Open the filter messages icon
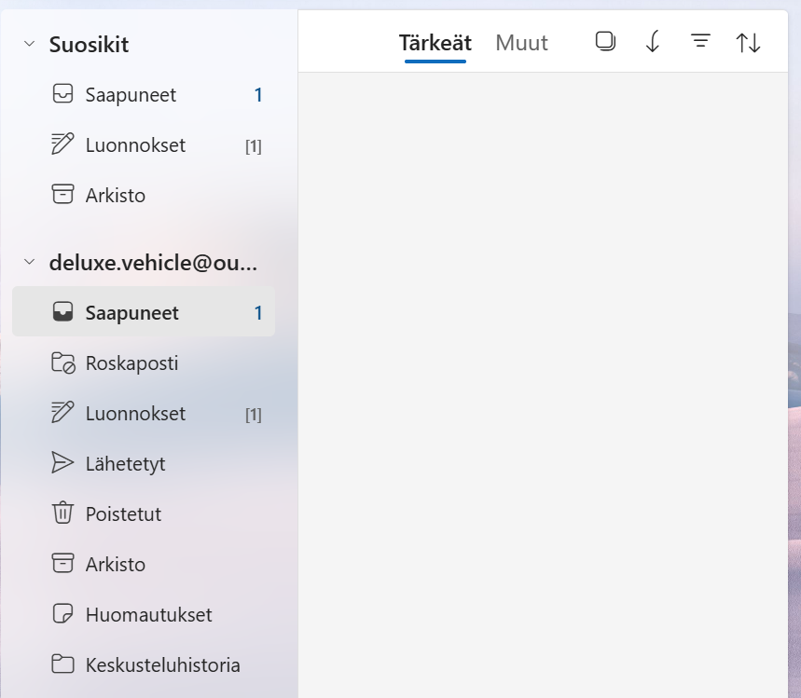Image resolution: width=801 pixels, height=698 pixels. tap(700, 41)
